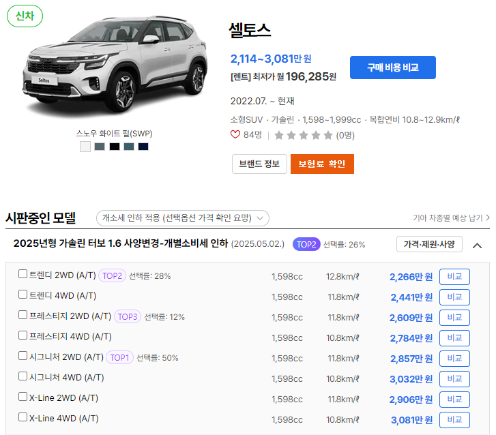This screenshot has height=435, width=496.
Task: Check the 시그니처 4WD (A/T) checkbox
Action: point(23,376)
